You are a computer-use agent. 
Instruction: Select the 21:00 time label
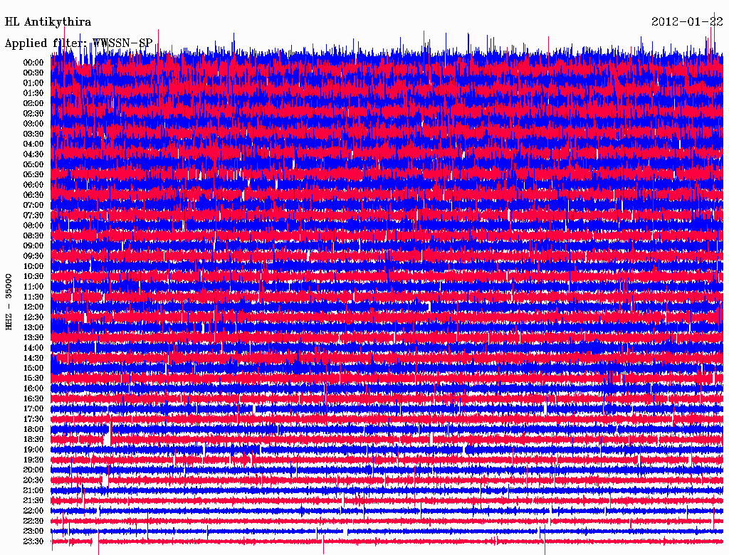(x=33, y=490)
